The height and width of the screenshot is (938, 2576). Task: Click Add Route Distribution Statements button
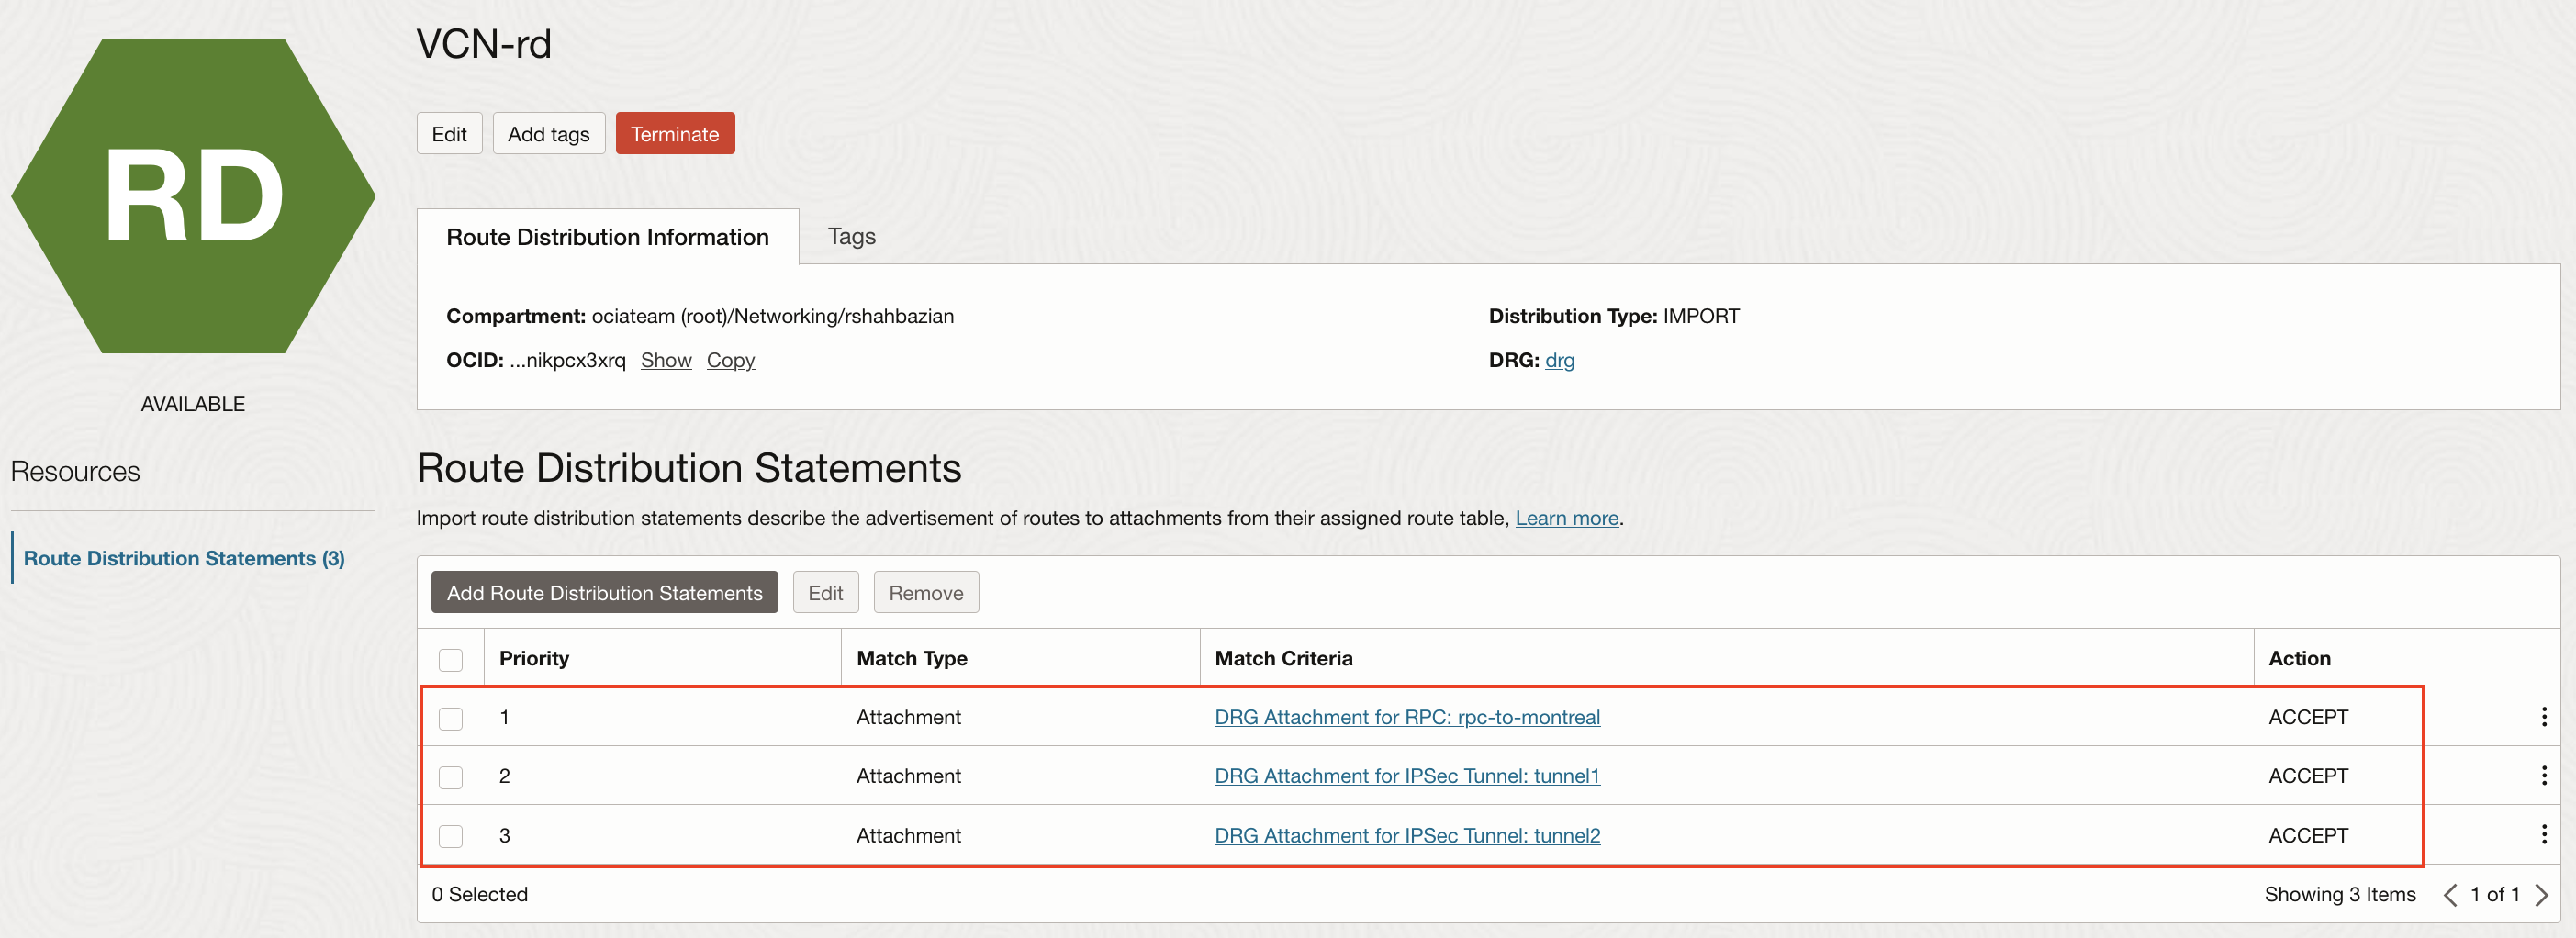click(x=604, y=592)
